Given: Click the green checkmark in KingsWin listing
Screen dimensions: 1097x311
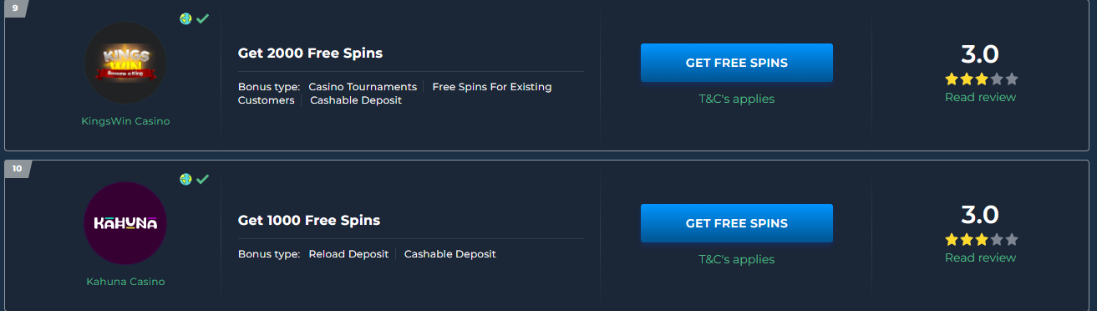Looking at the screenshot, I should pyautogui.click(x=203, y=18).
